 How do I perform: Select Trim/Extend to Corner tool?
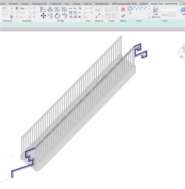(64, 16)
